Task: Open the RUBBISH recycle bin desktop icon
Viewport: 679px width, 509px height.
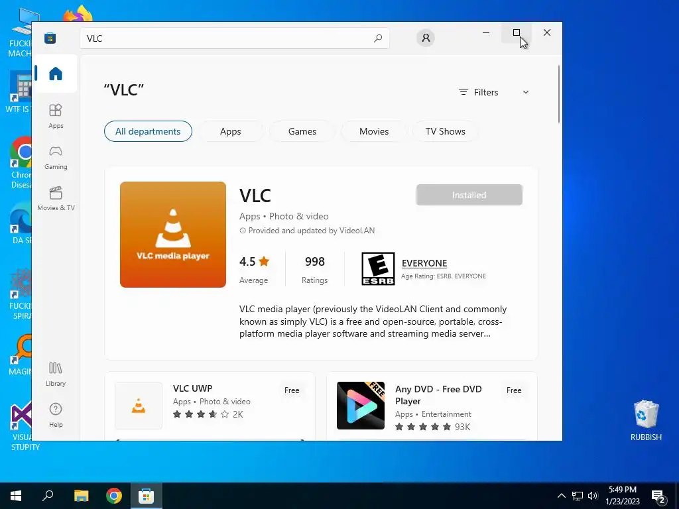Action: pyautogui.click(x=646, y=420)
